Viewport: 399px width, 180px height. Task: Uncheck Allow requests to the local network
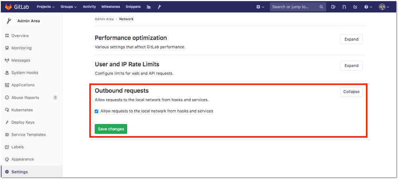(96, 111)
